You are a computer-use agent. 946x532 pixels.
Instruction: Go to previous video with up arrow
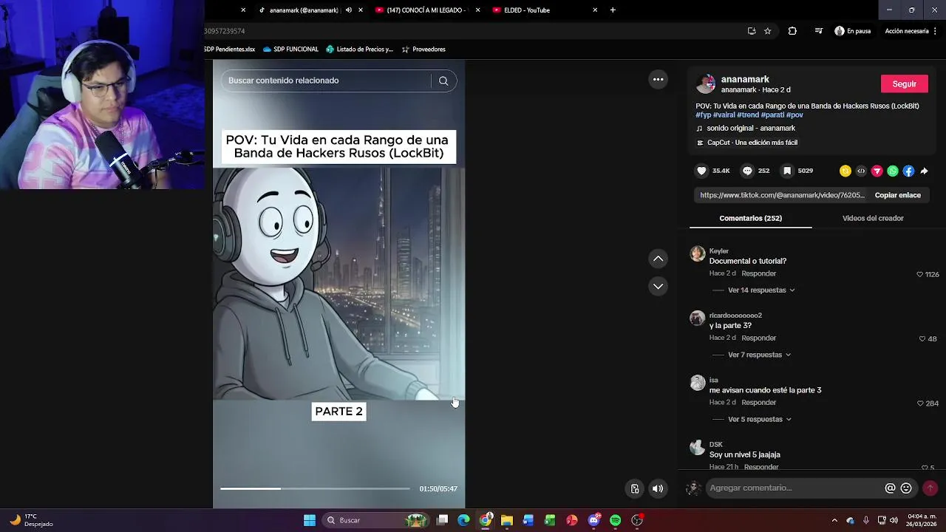(658, 259)
